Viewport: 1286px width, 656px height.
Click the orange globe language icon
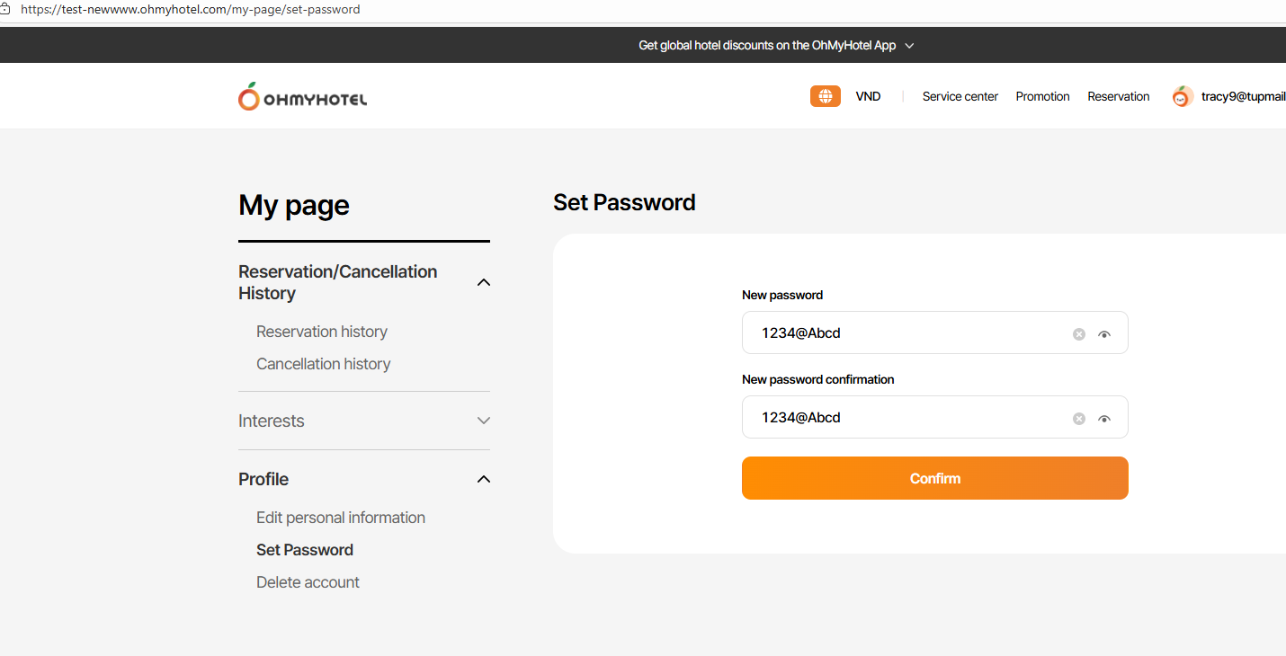click(825, 96)
